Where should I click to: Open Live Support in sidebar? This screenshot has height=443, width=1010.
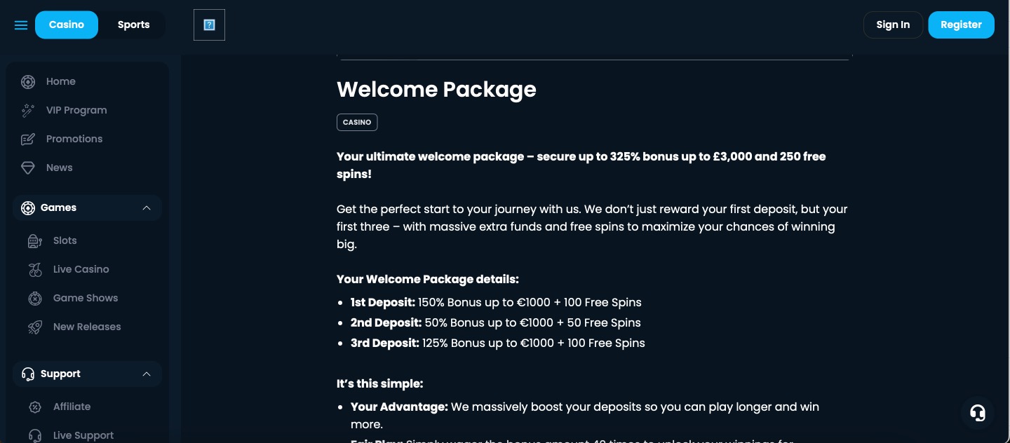[x=83, y=435]
